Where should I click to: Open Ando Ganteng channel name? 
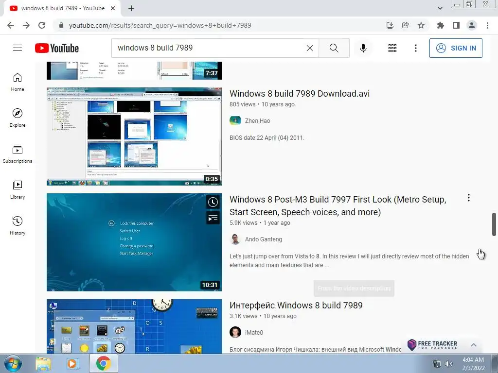tap(263, 239)
